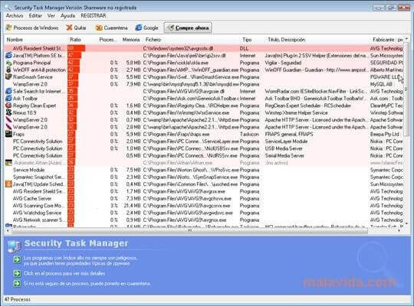This screenshot has height=306, width=414.
Task: Click the Google search toolbar icon
Action: [139, 28]
